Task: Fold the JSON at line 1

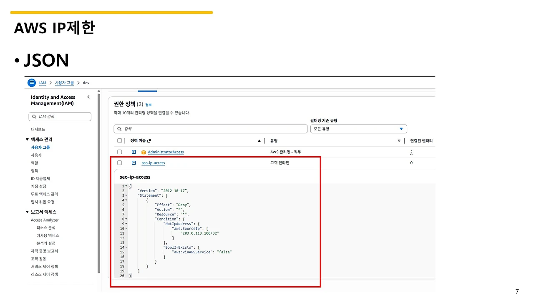Action: pyautogui.click(x=126, y=186)
